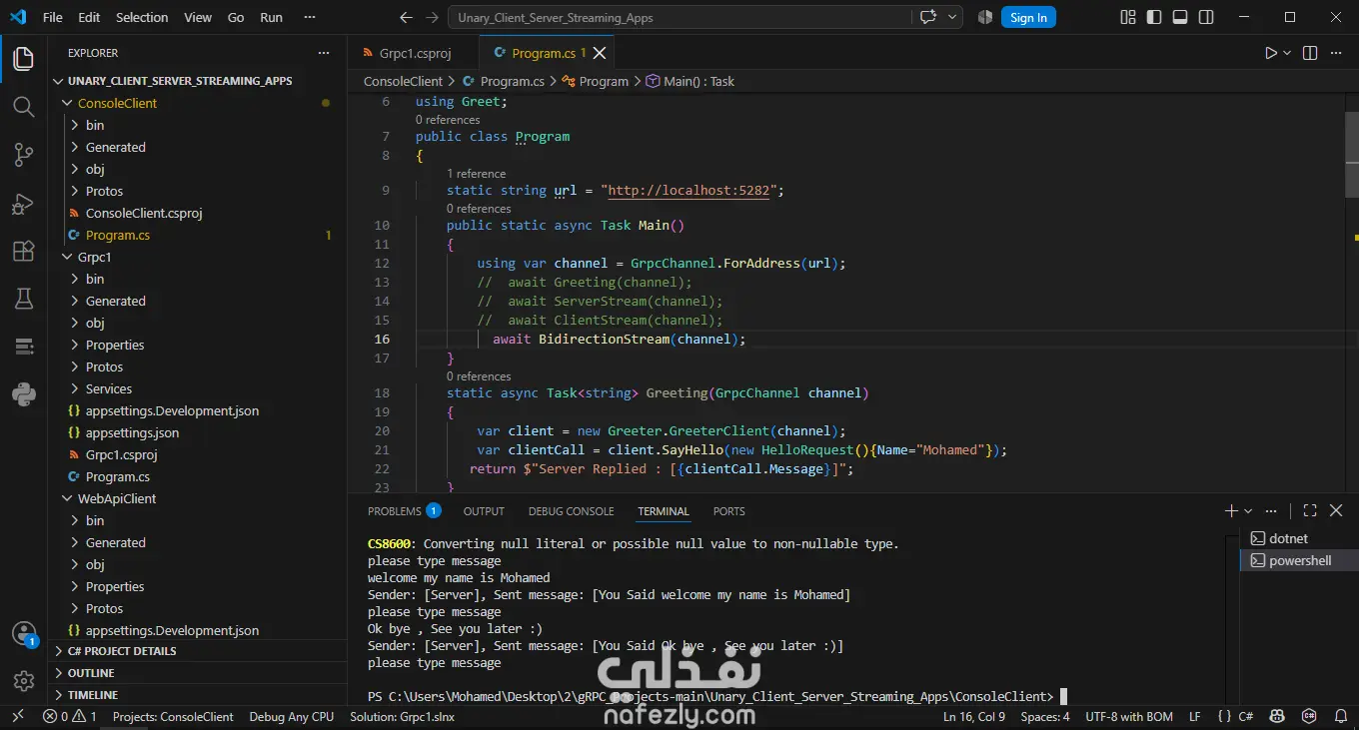Open editor more actions ellipsis
Screen dimensions: 1359x730
[x=1337, y=53]
